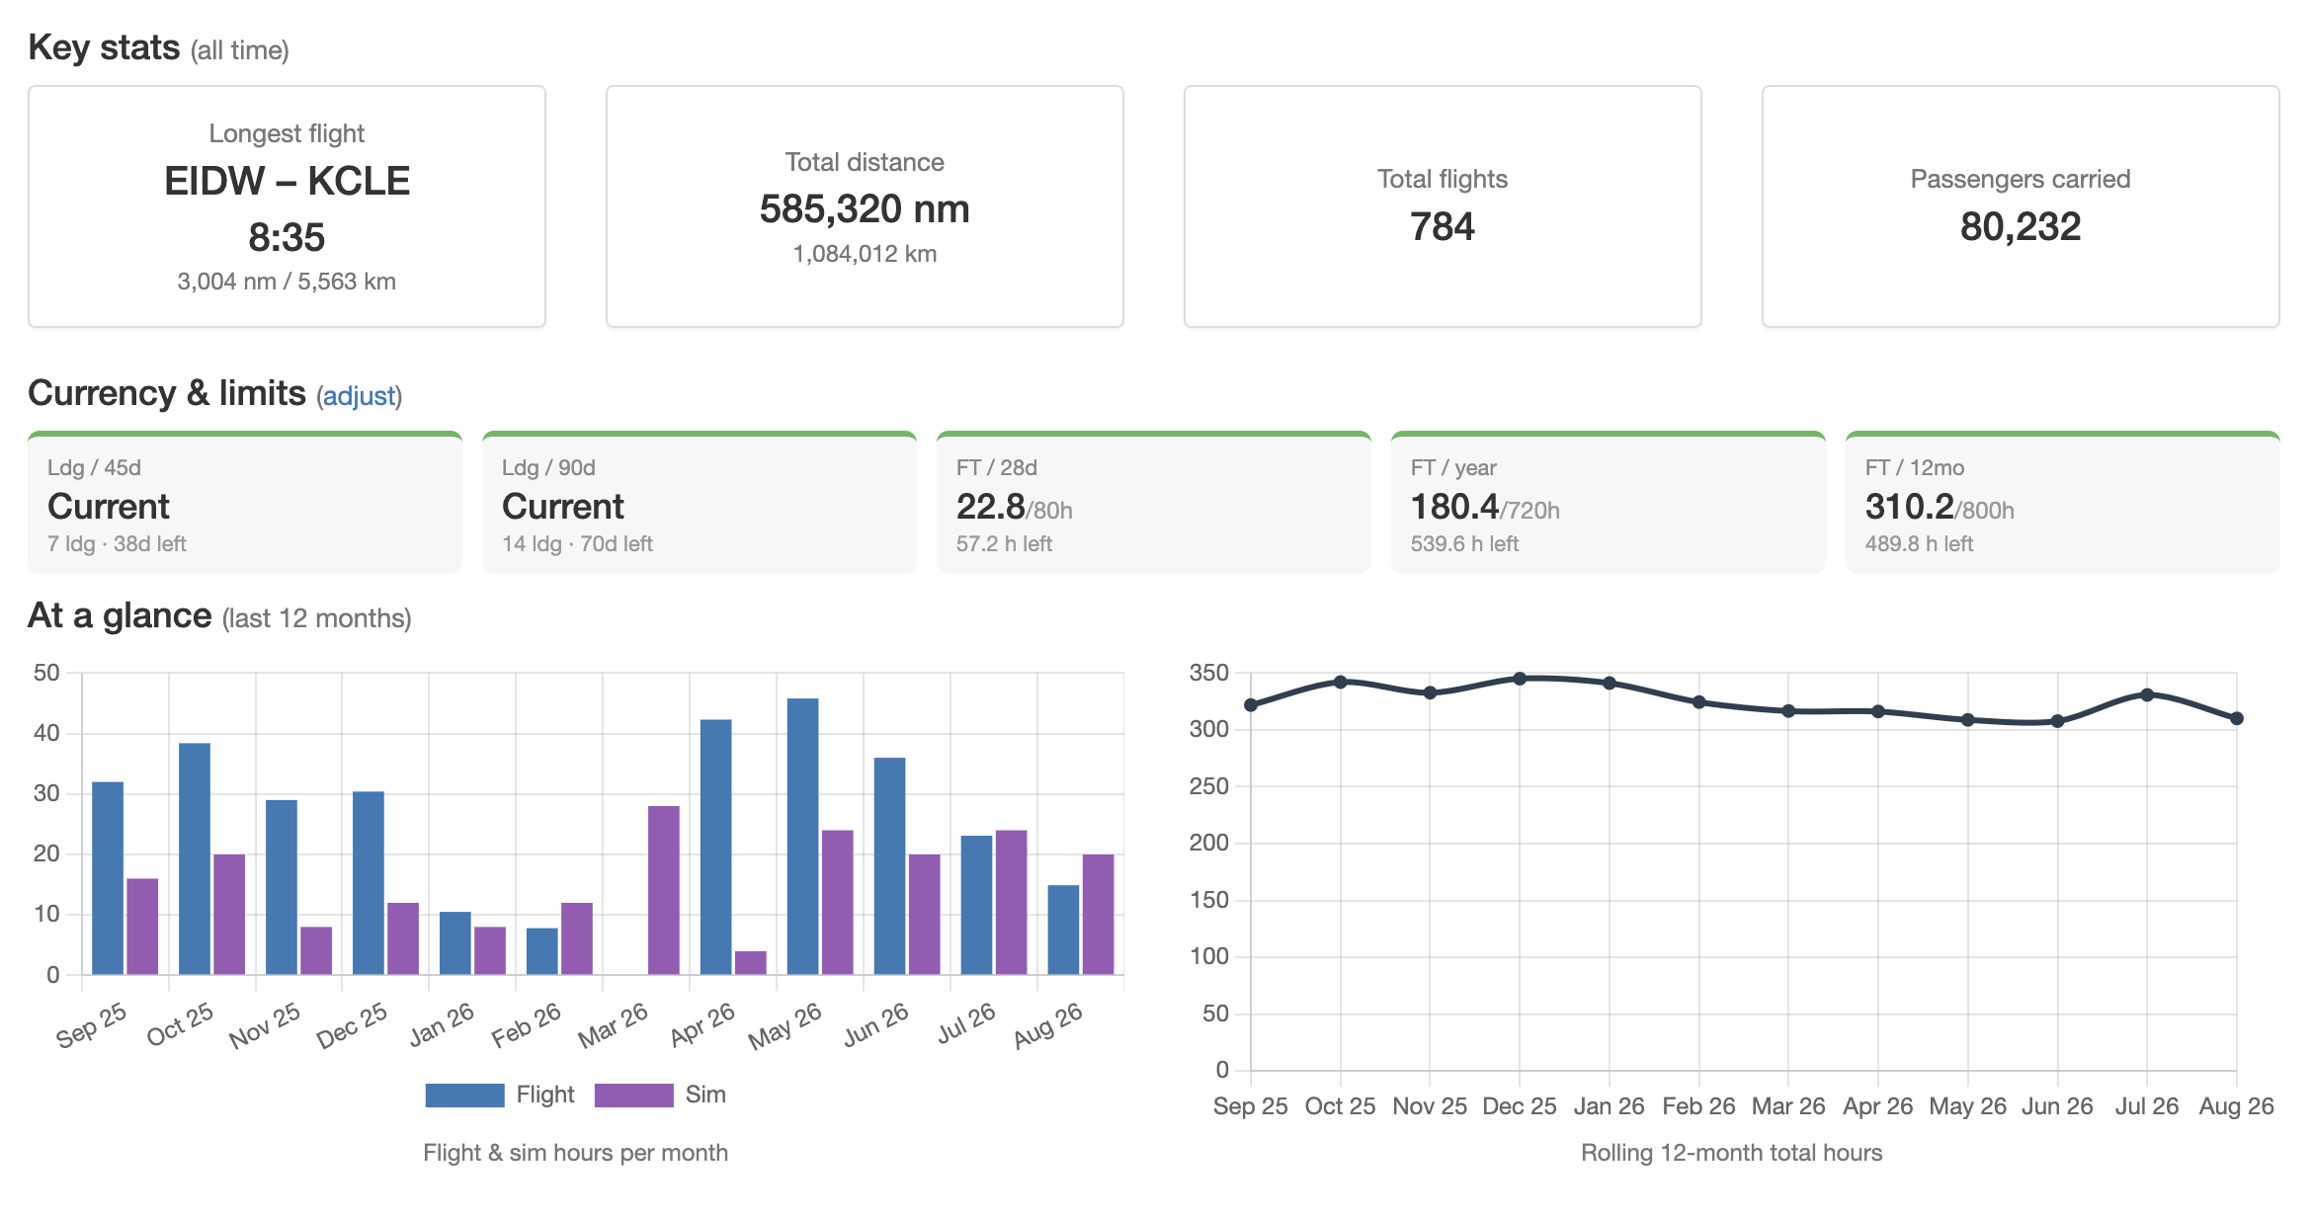Open the FT / year limit tile
This screenshot has height=1219, width=2312.
pos(1609,502)
